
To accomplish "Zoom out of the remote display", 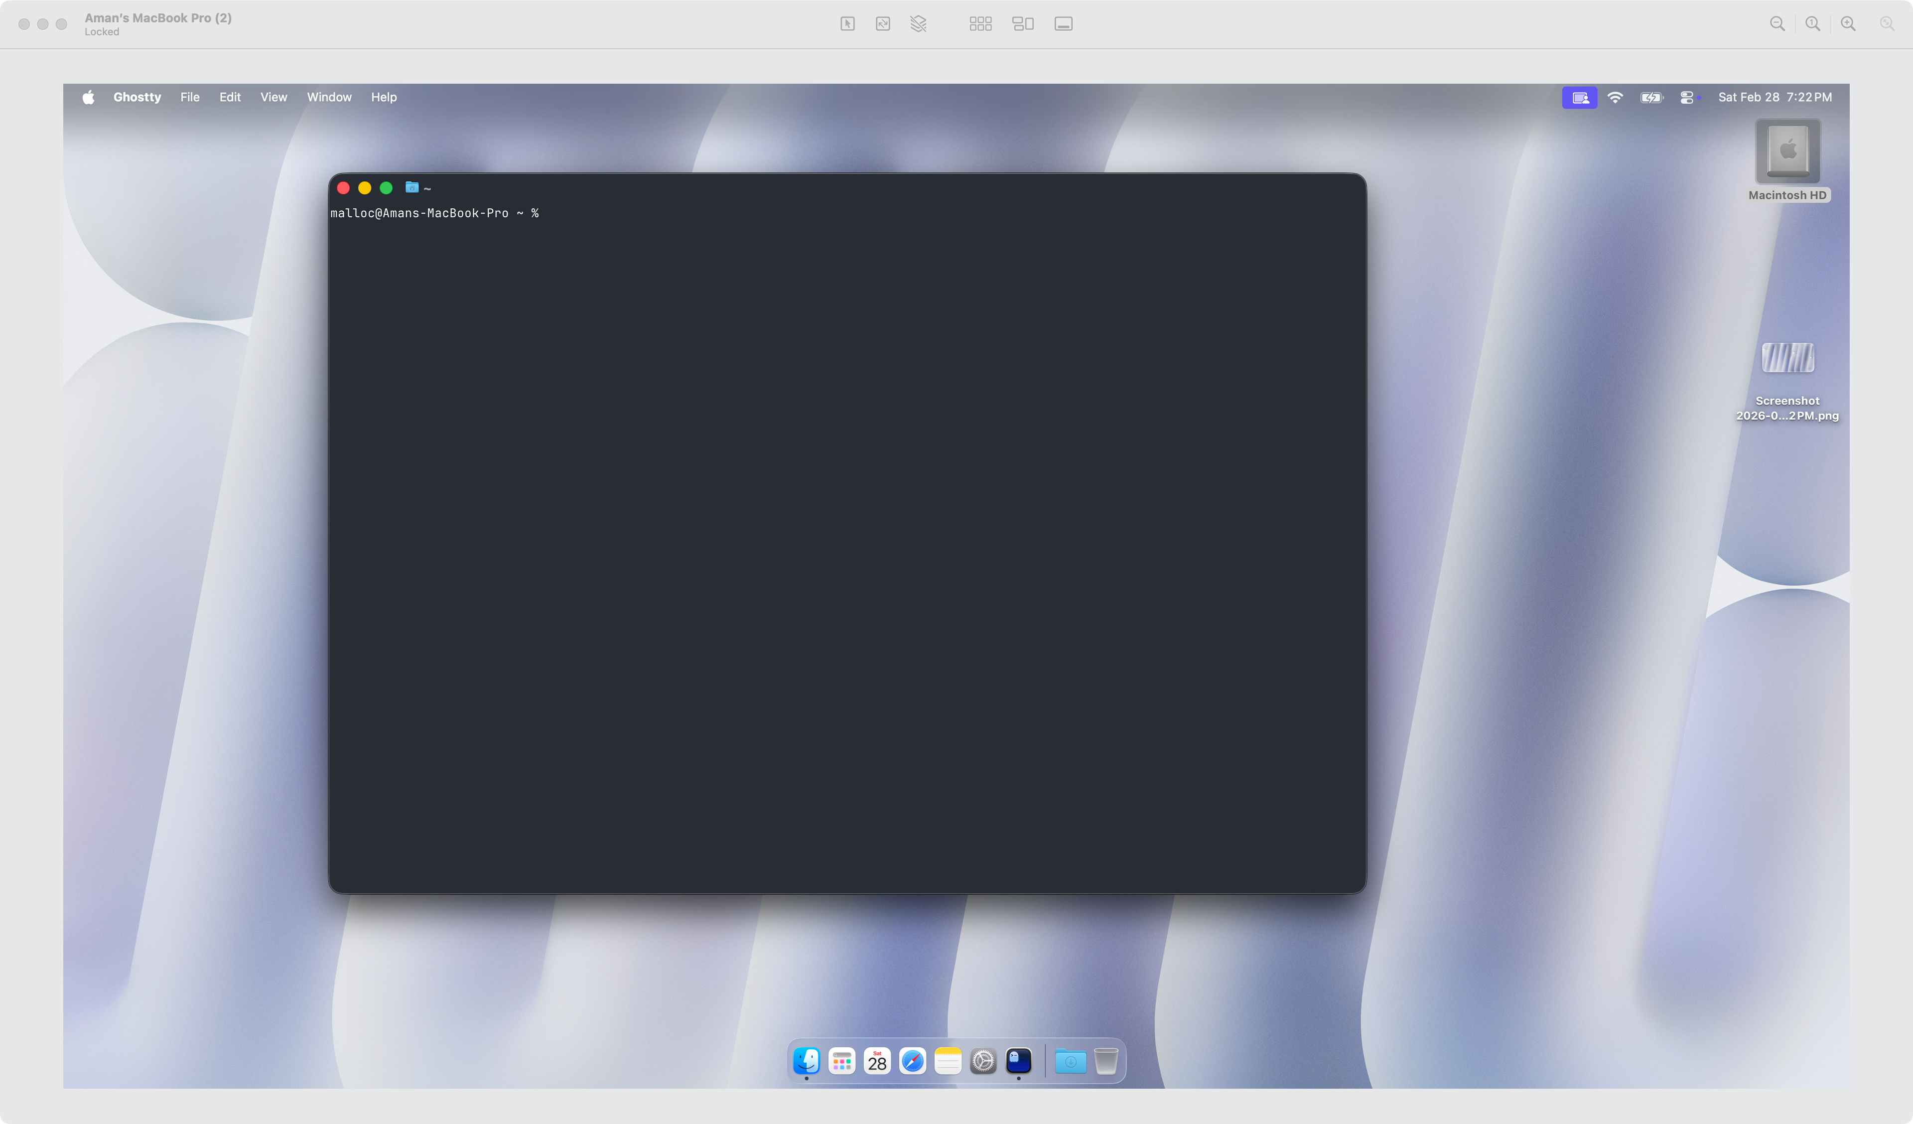I will (x=1777, y=23).
